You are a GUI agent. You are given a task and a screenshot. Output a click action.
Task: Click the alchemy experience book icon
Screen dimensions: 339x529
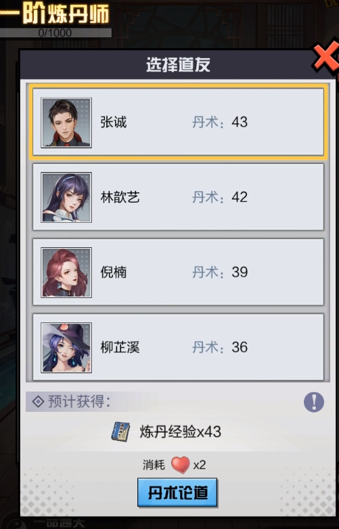120,432
